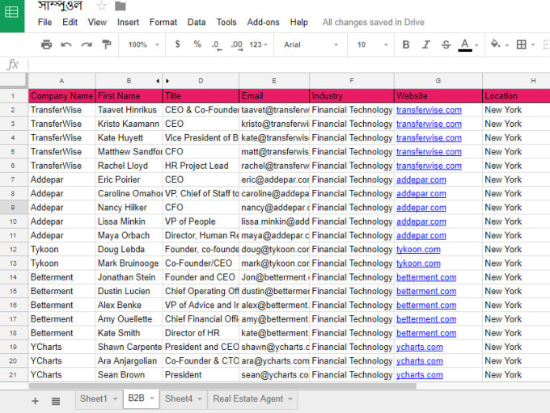This screenshot has width=550, height=413.
Task: Select the Company Name header cell
Action: [61, 95]
